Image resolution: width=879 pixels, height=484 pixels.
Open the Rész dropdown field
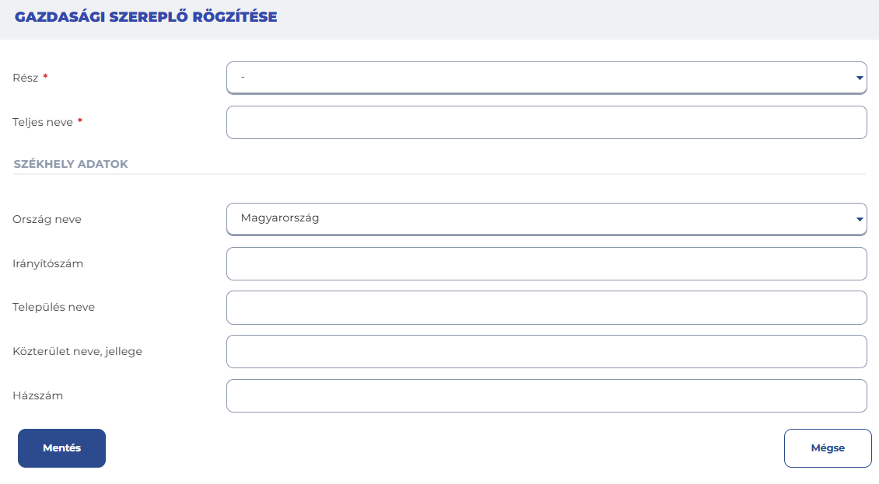point(547,78)
